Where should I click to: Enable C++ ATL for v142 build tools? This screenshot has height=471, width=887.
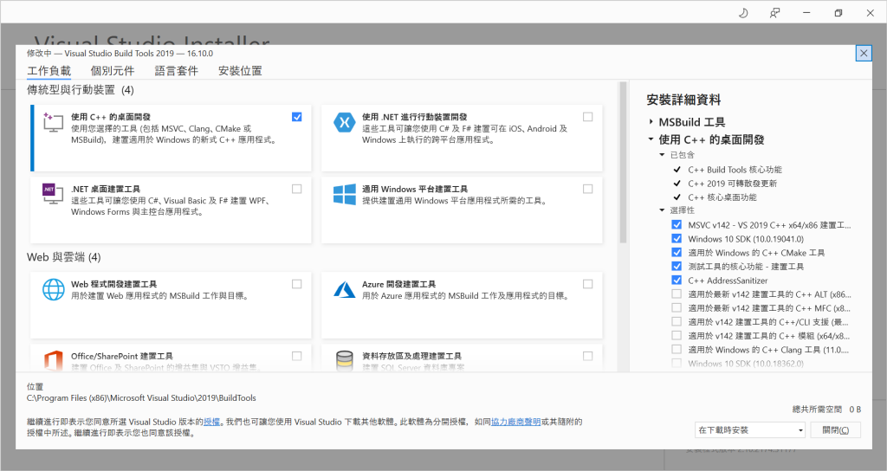point(677,294)
